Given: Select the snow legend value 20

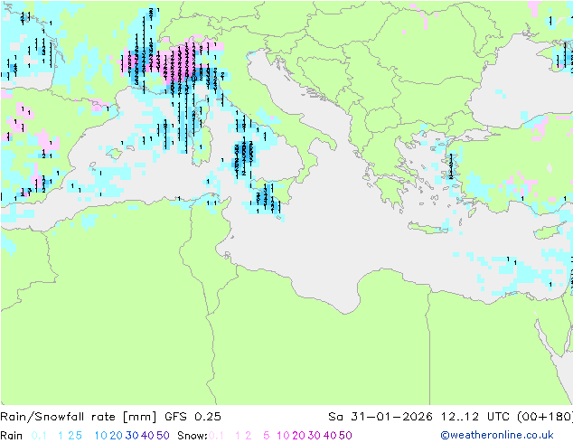Looking at the screenshot, I should pos(298,436).
